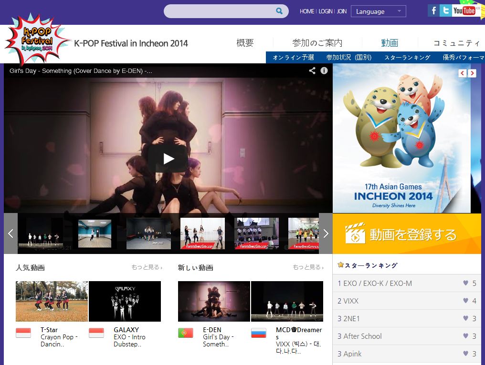
Task: Click the heart icon for Apink ranking
Action: coord(465,353)
